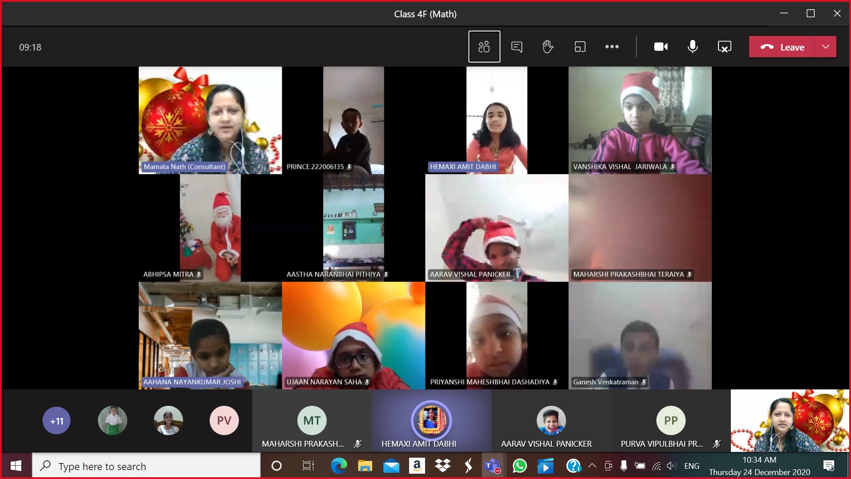Click the PV participant avatar

[224, 420]
